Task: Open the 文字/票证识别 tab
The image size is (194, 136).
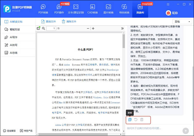Action: 76,9
